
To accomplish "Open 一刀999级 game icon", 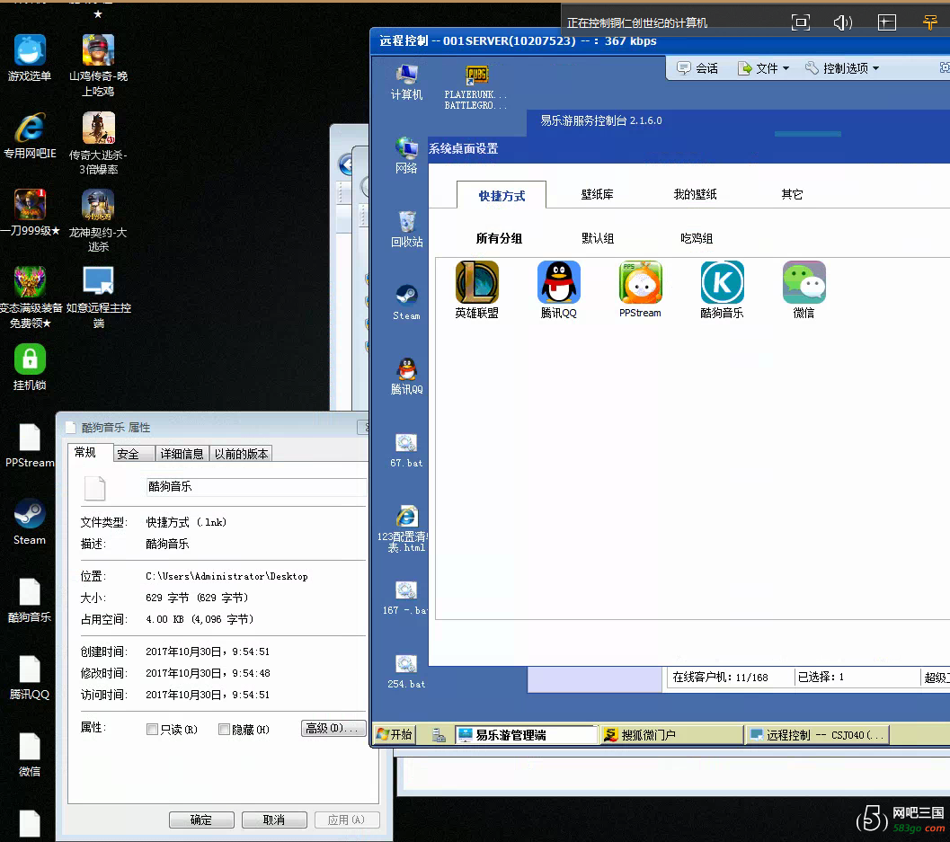I will [30, 213].
